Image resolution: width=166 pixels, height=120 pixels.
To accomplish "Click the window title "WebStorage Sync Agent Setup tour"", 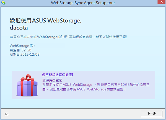I will tap(83, 3).
